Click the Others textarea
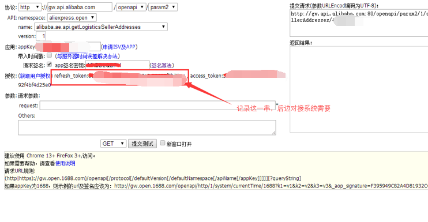The height and width of the screenshot is (222, 428). click(x=147, y=127)
